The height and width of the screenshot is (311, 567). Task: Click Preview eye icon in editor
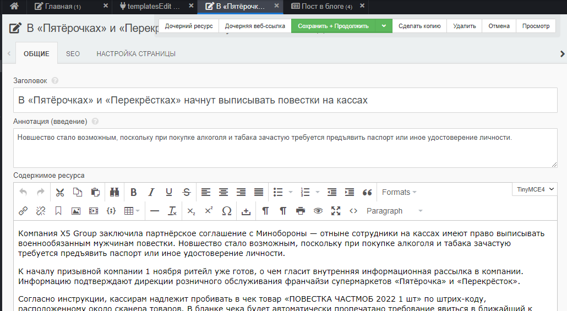pos(318,211)
